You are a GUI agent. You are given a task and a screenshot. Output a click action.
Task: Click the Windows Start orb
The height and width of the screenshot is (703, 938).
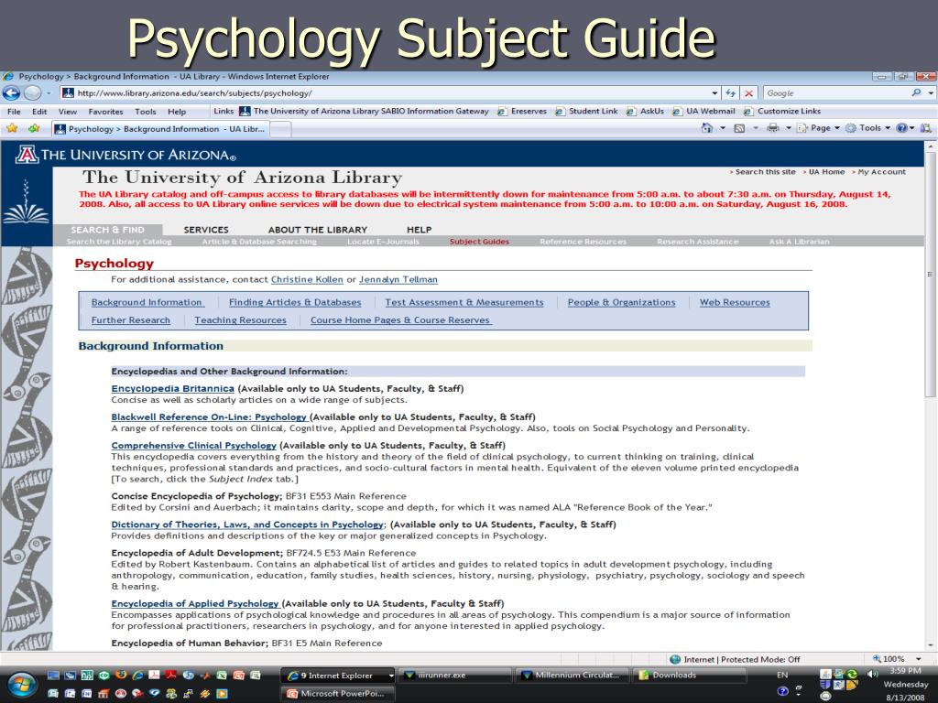coord(22,684)
